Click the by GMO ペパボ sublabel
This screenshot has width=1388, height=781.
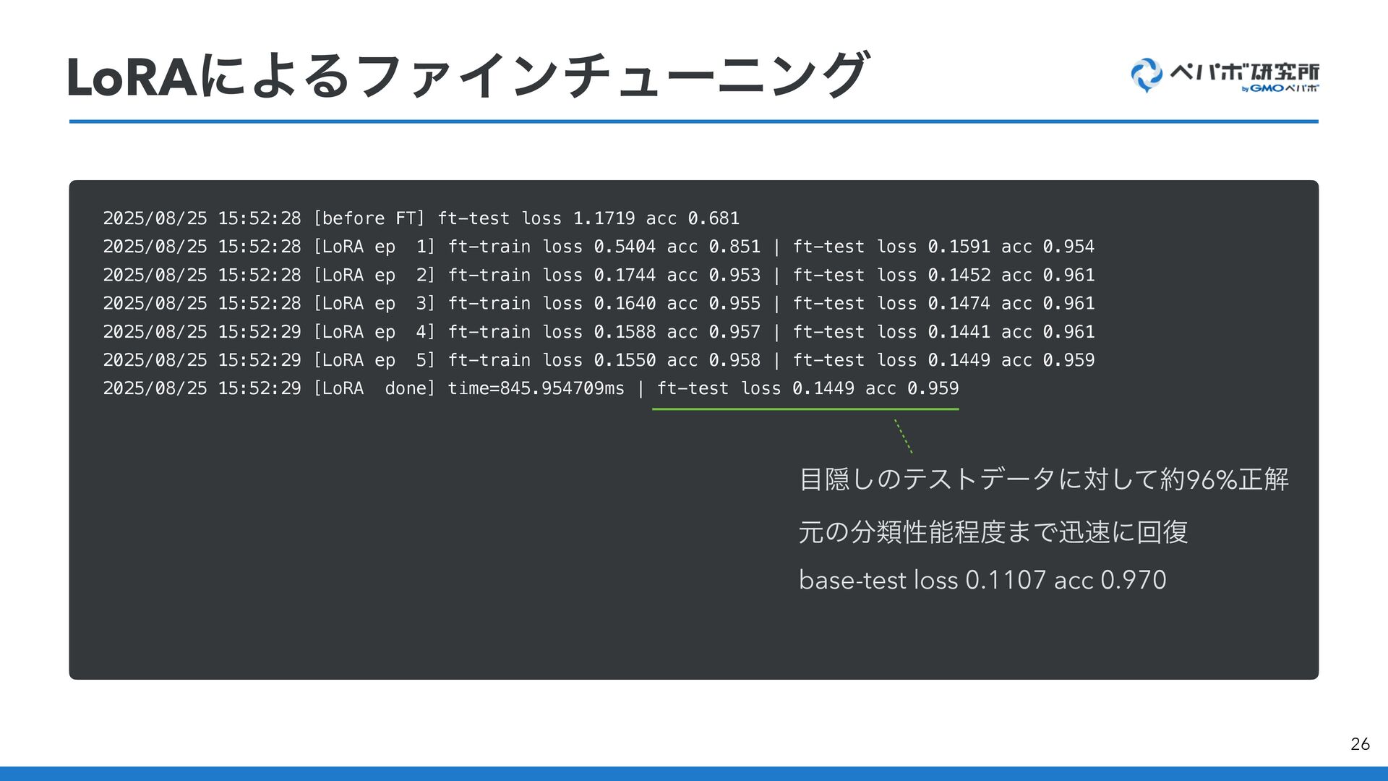[x=1280, y=88]
